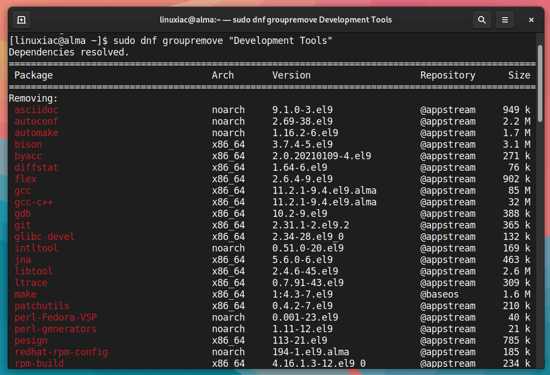Click the asciidoc package name

[36, 110]
